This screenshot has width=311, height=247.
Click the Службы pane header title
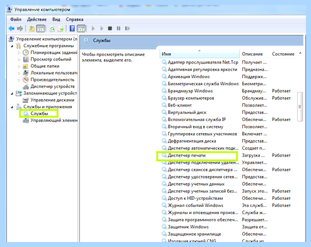(x=101, y=41)
